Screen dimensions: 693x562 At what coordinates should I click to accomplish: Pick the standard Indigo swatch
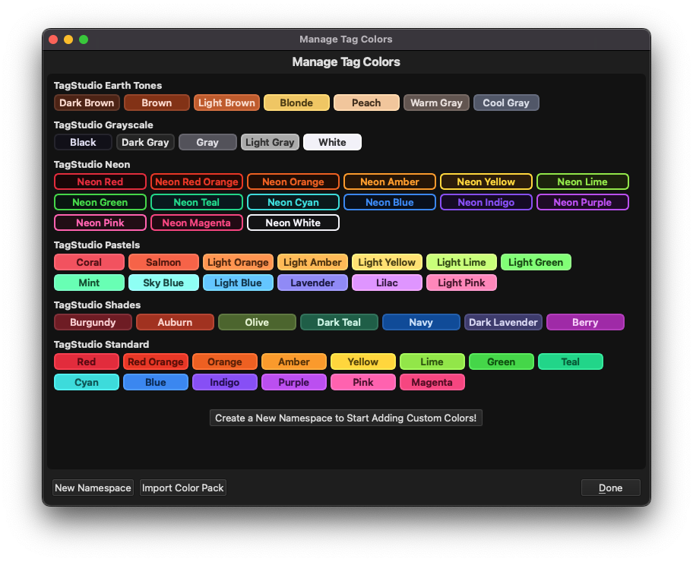pyautogui.click(x=224, y=382)
